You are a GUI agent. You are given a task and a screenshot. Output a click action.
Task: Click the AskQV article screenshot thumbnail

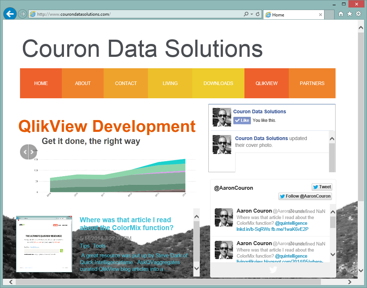coord(44,244)
